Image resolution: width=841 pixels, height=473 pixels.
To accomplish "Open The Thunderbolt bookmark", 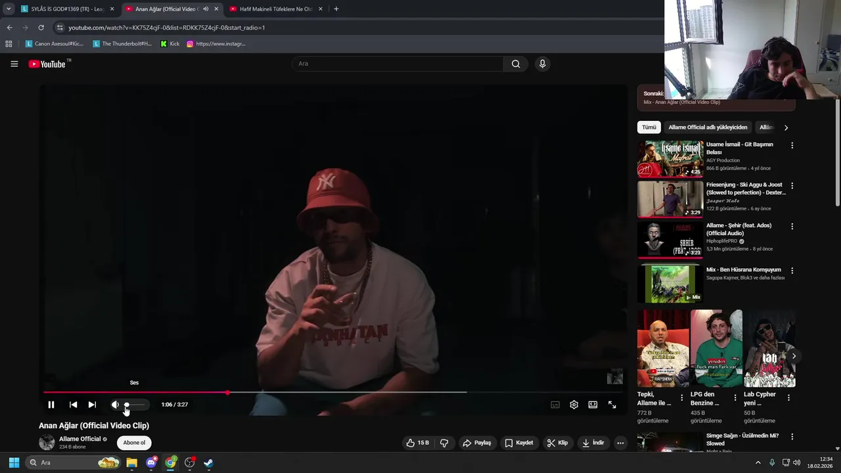I will (122, 44).
